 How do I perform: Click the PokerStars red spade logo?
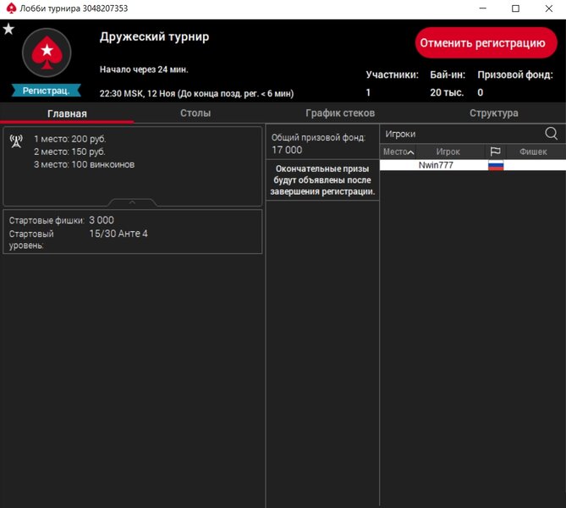point(47,55)
